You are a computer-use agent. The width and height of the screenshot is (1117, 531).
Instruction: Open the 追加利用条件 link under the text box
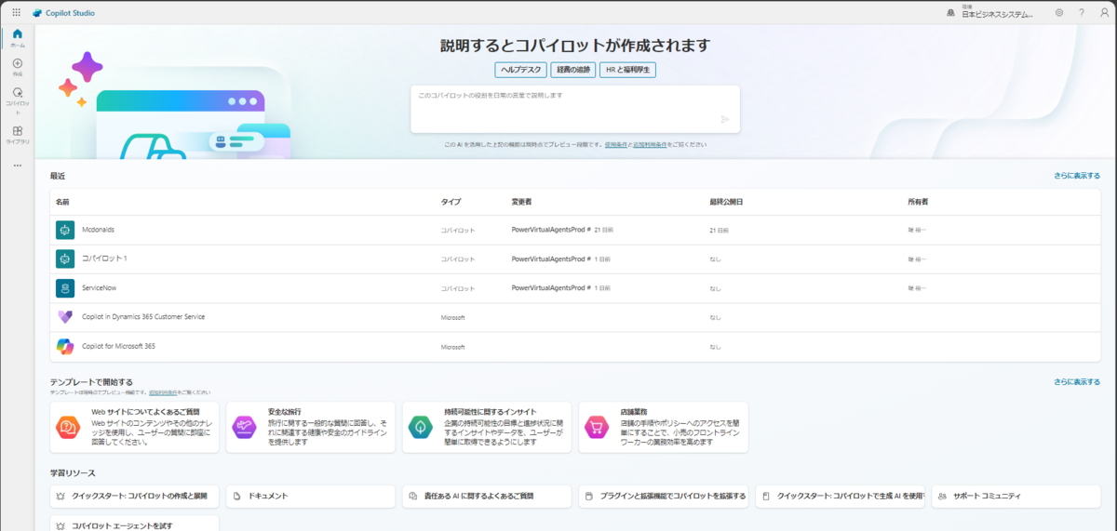tap(650, 144)
